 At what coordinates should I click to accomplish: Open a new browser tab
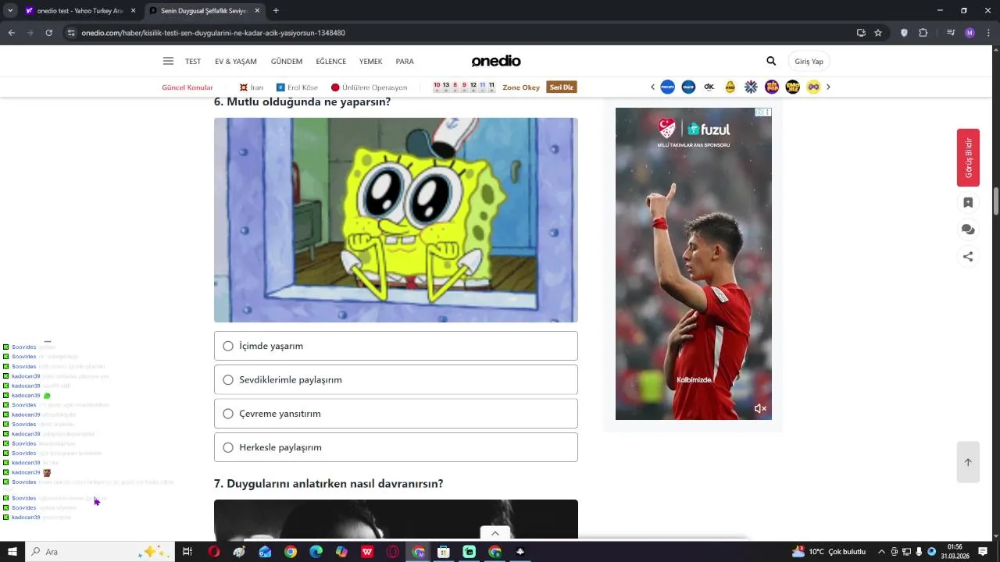[276, 11]
